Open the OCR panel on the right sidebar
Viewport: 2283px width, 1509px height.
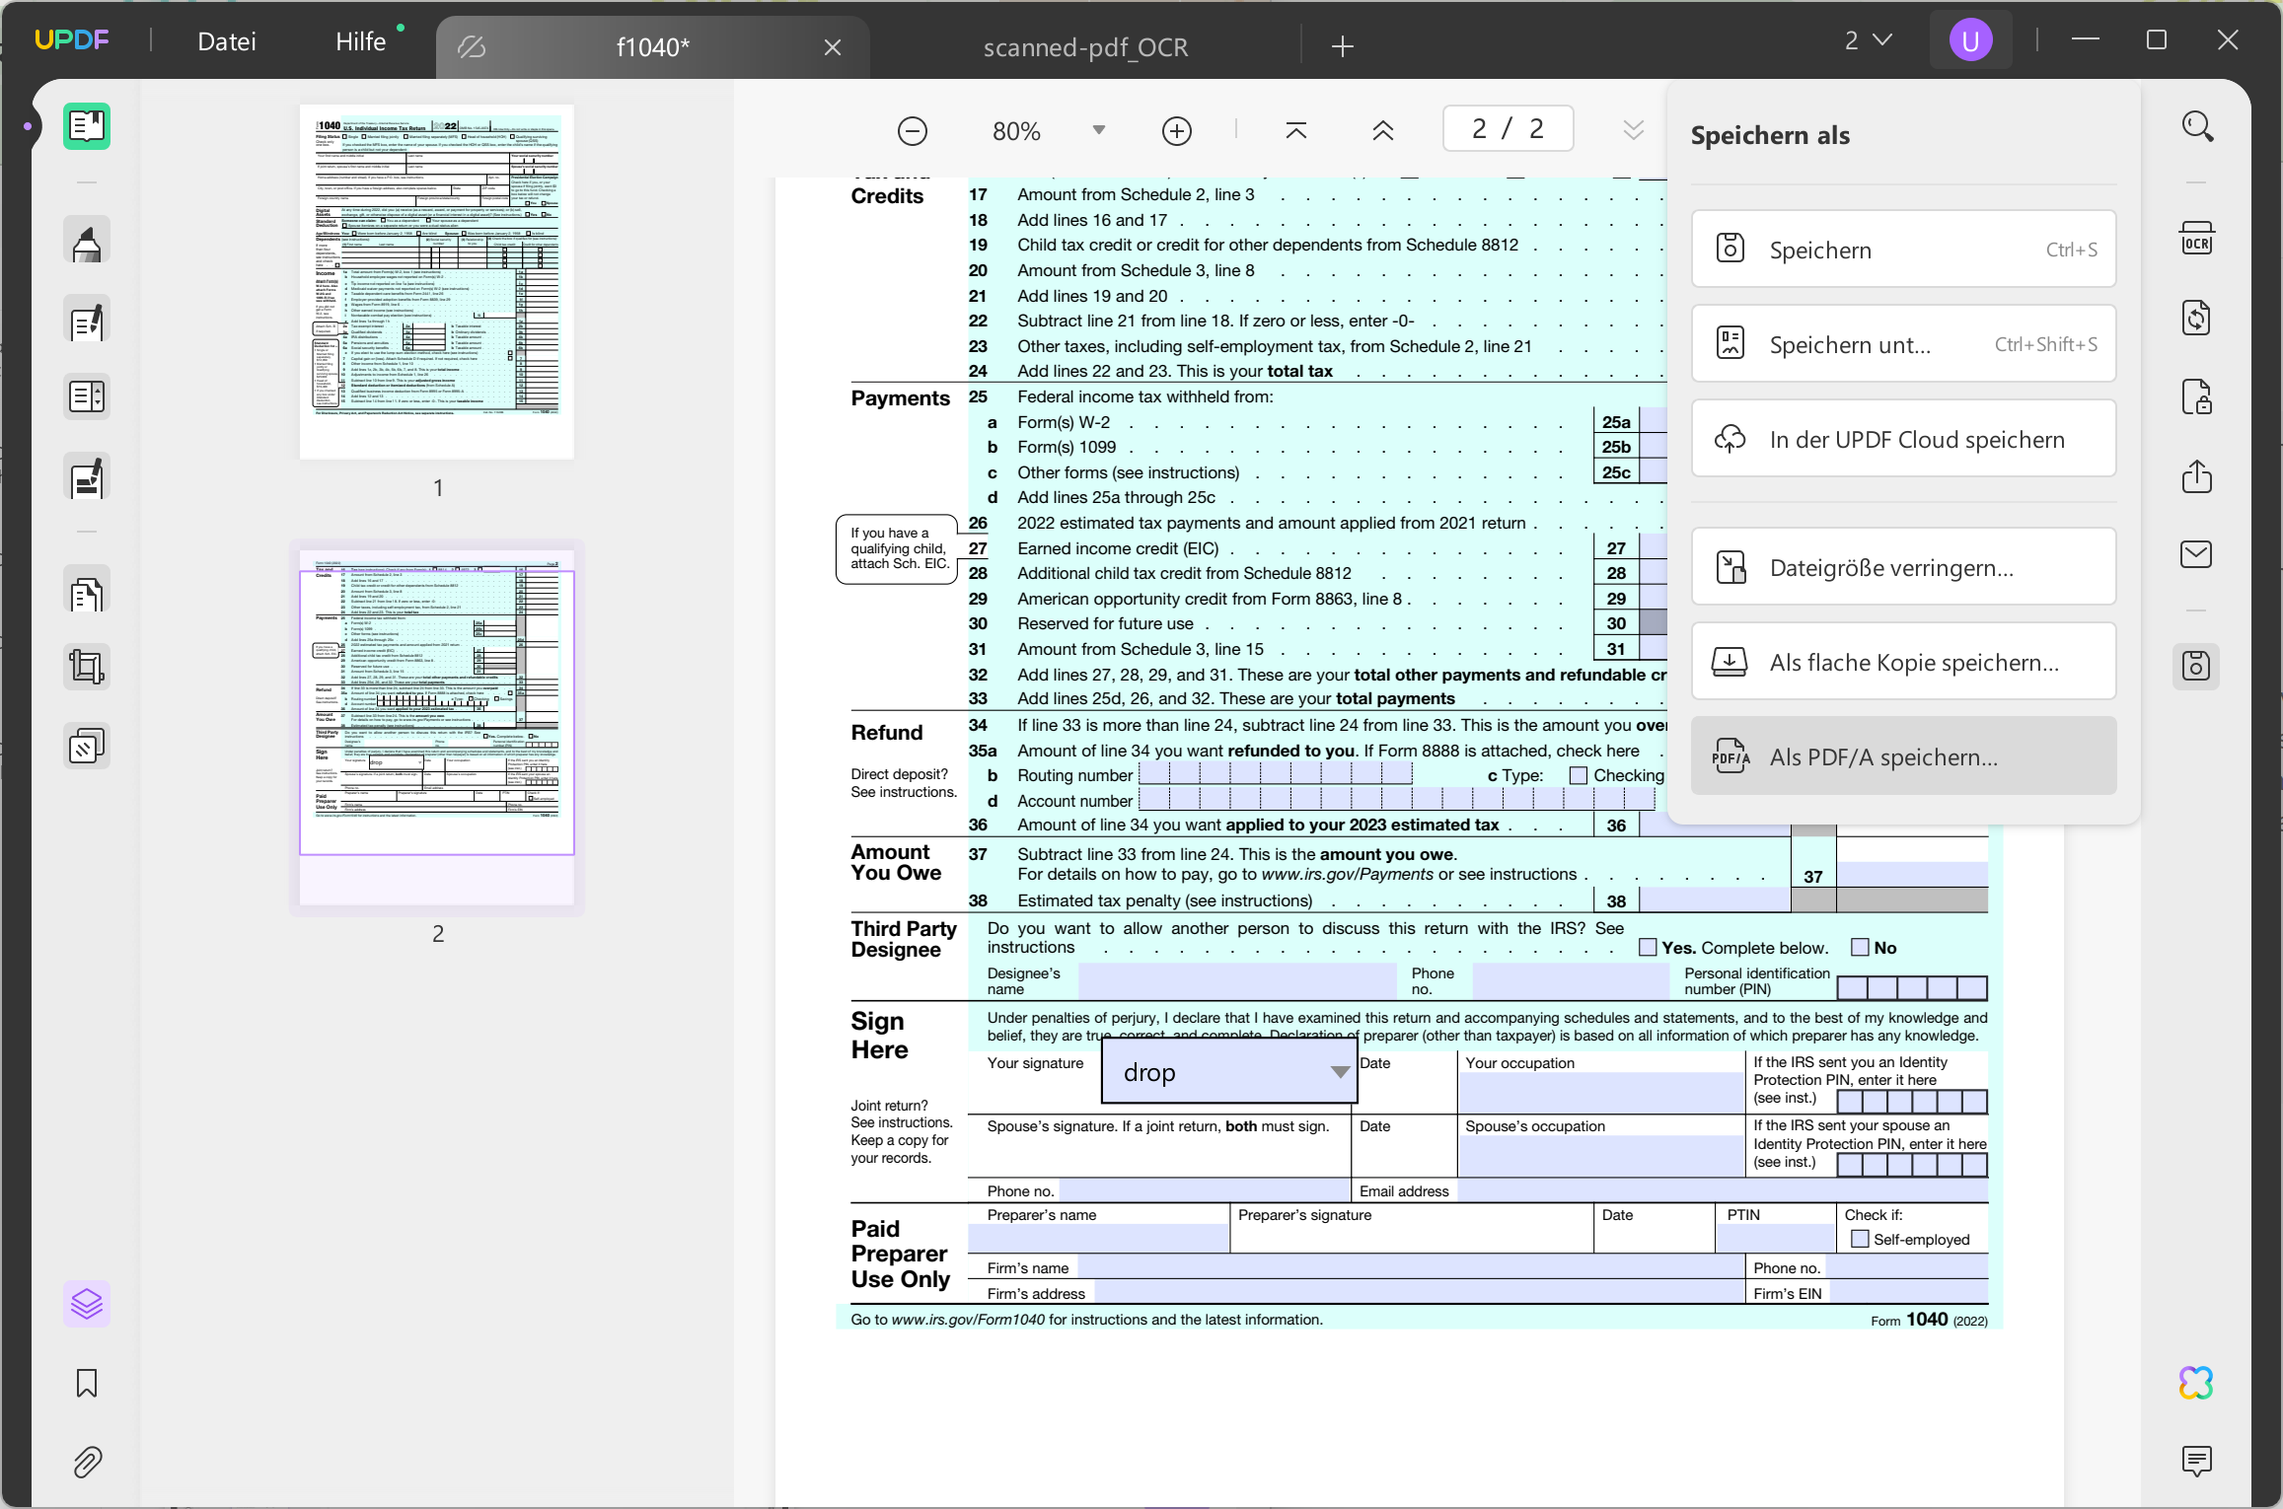[2197, 238]
